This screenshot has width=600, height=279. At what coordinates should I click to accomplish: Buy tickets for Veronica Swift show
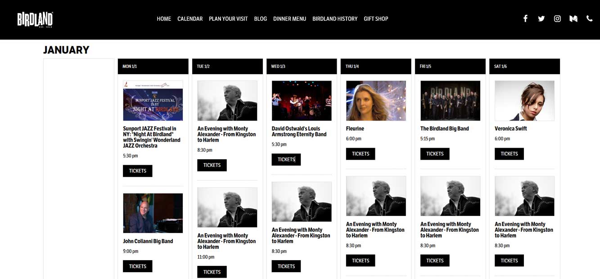point(509,154)
